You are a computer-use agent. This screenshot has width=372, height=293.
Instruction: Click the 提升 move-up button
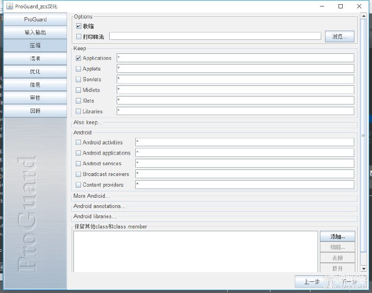click(338, 268)
